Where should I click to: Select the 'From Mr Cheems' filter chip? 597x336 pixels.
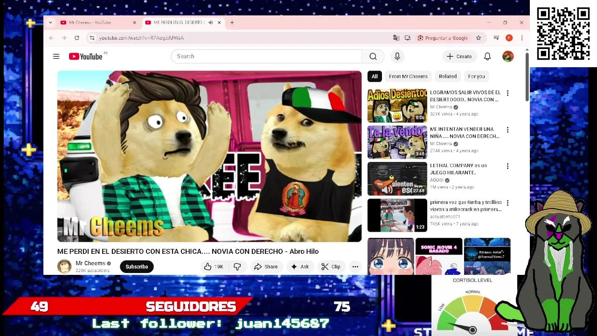(408, 77)
